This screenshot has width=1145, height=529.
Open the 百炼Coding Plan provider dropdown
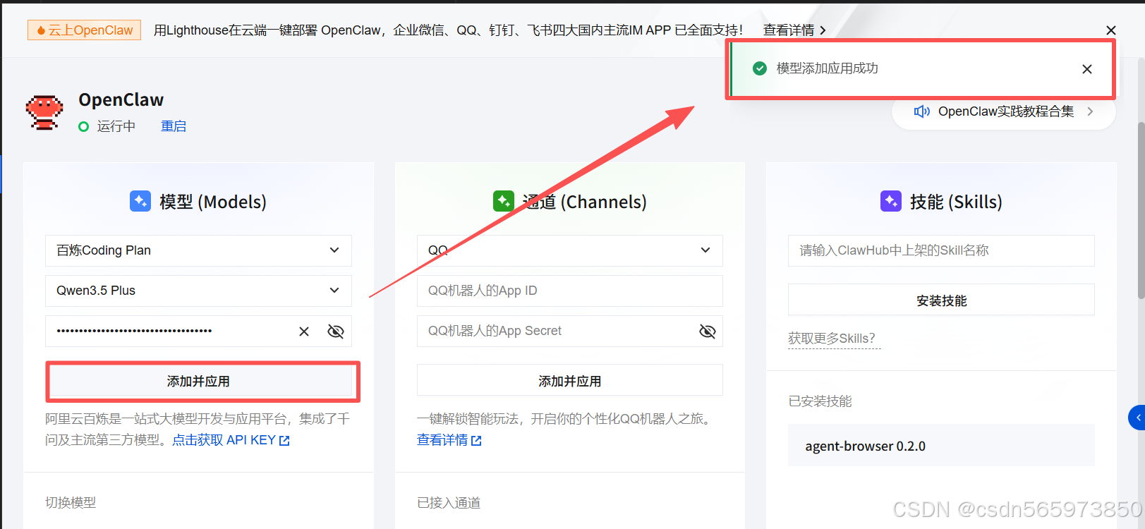point(198,250)
